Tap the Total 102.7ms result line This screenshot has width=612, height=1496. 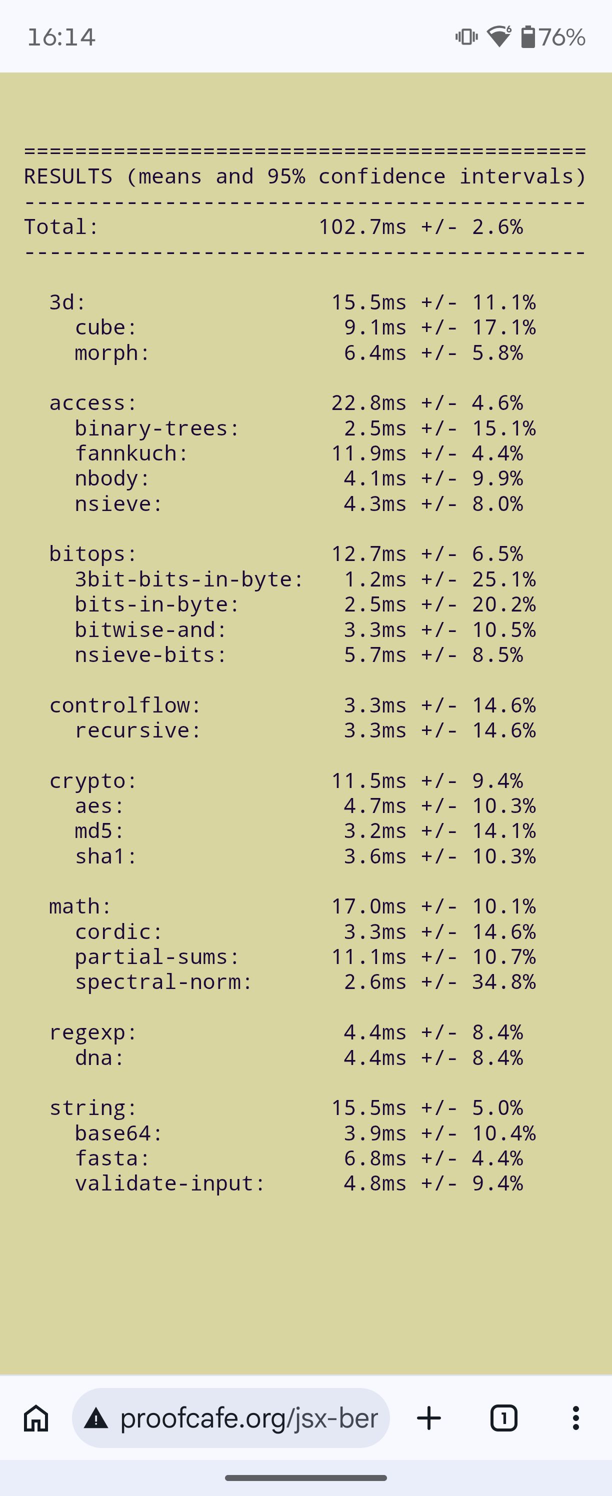[273, 227]
